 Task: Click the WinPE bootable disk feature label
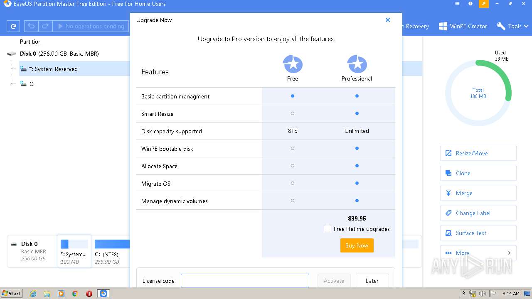click(167, 149)
